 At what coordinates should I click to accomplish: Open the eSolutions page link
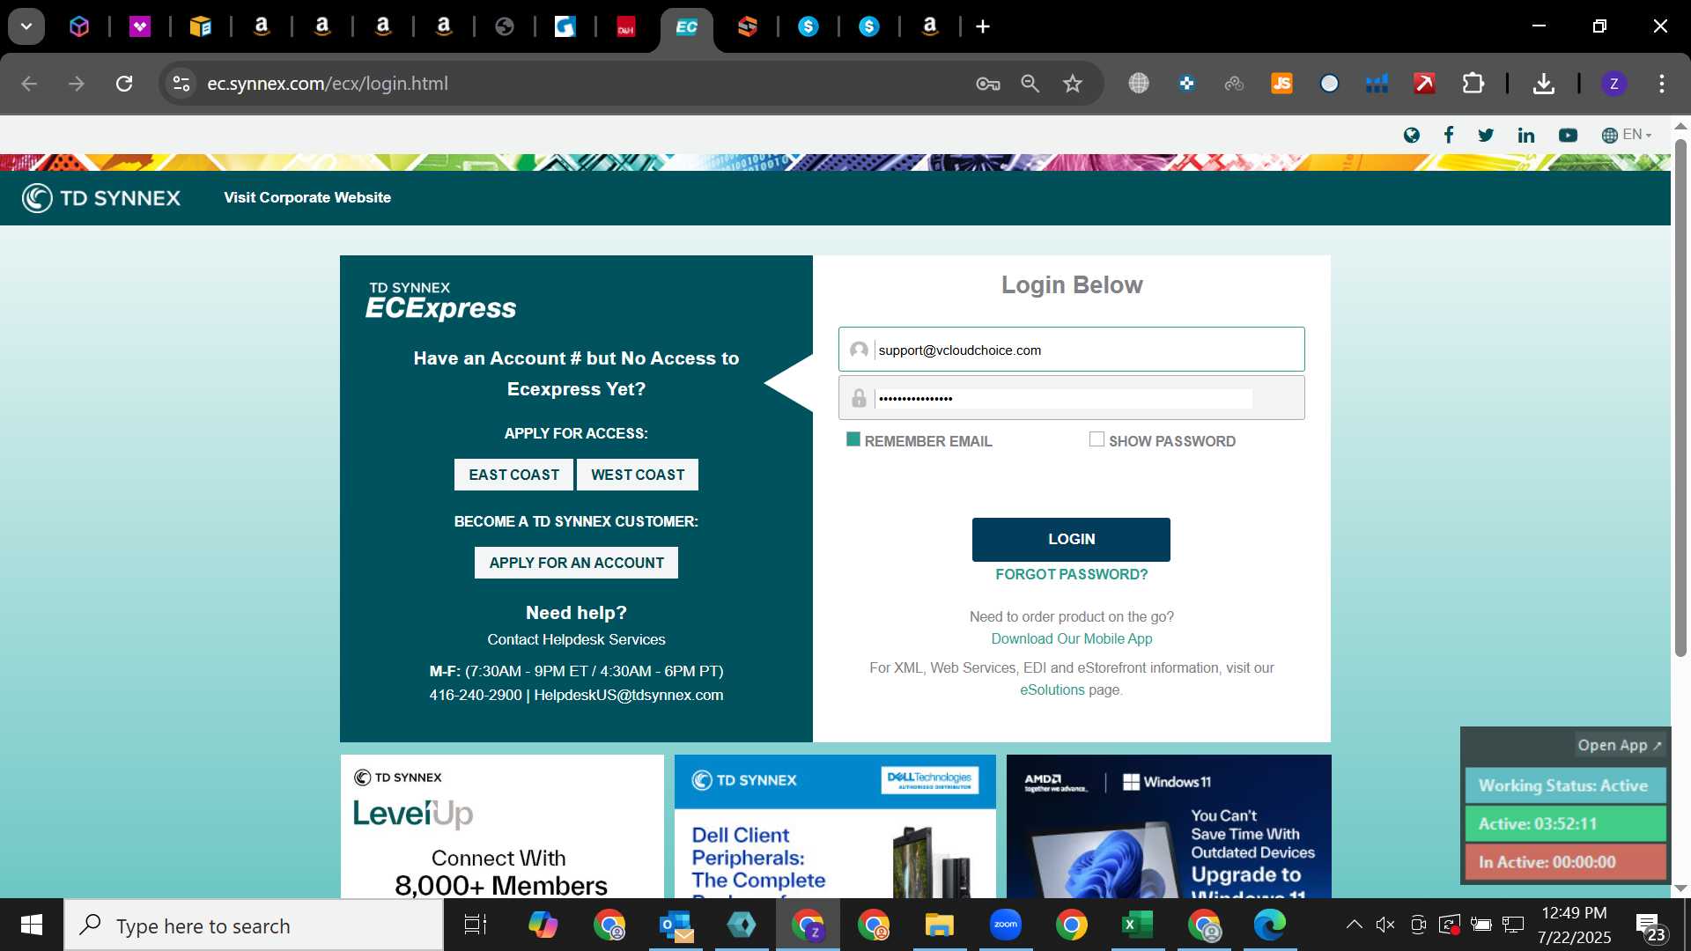click(x=1052, y=689)
